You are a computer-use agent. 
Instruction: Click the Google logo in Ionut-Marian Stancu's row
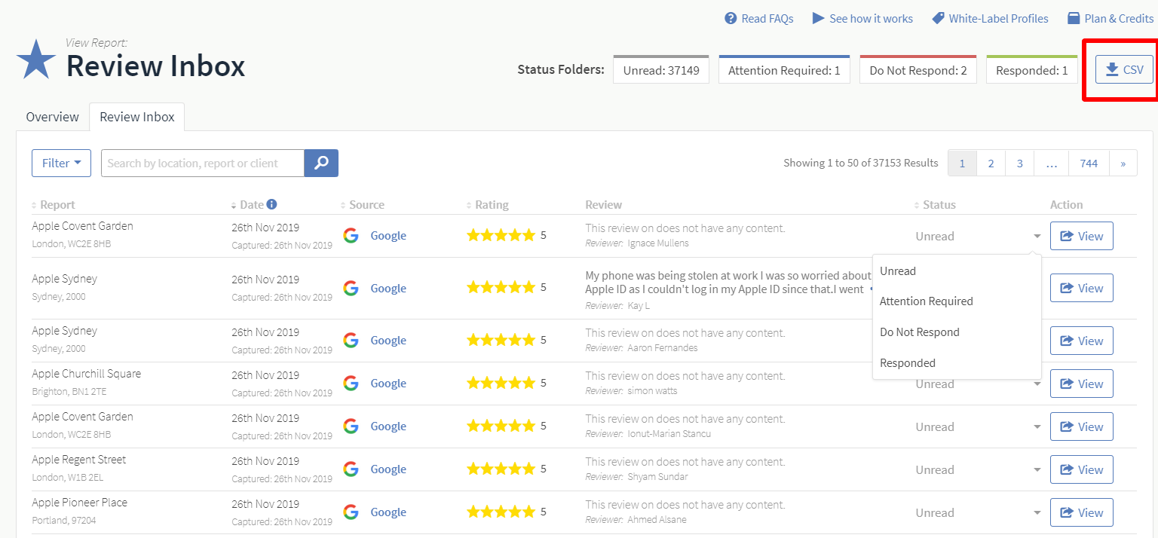[x=351, y=426]
